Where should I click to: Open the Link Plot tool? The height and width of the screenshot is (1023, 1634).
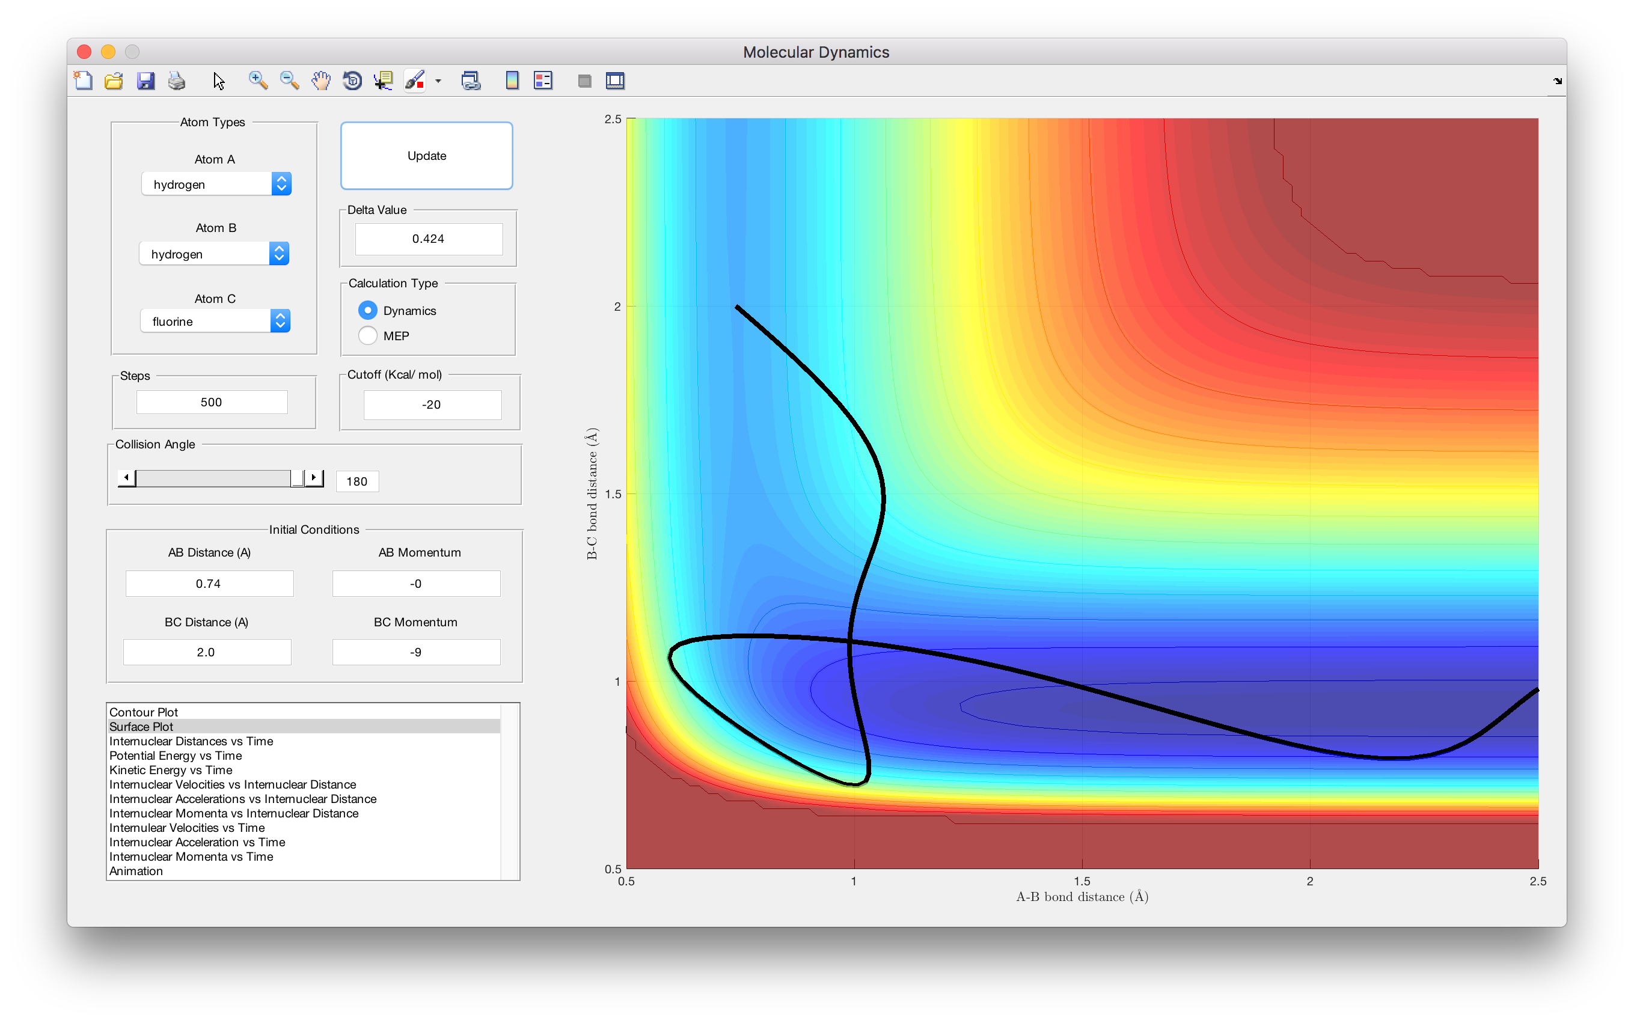471,81
